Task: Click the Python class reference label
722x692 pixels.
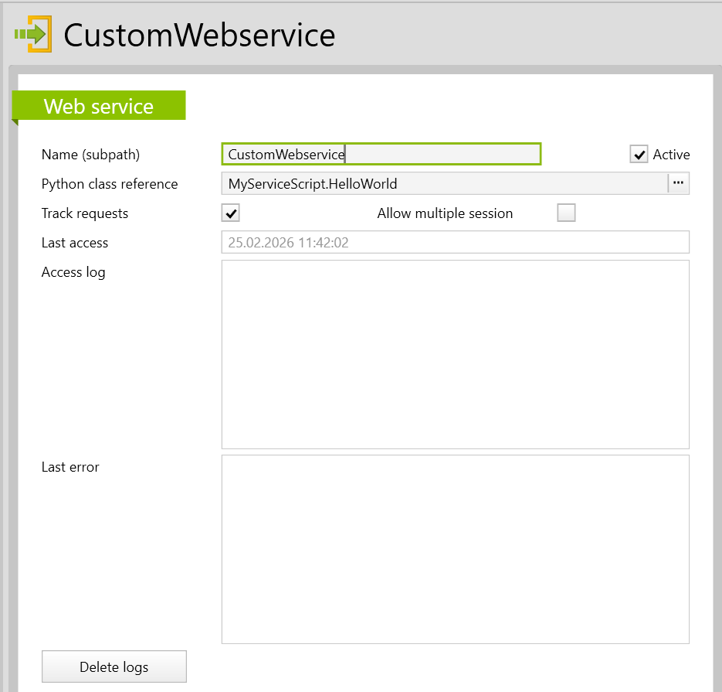Action: [110, 184]
